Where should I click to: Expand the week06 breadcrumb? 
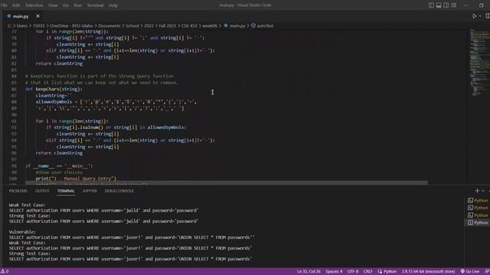pos(210,26)
